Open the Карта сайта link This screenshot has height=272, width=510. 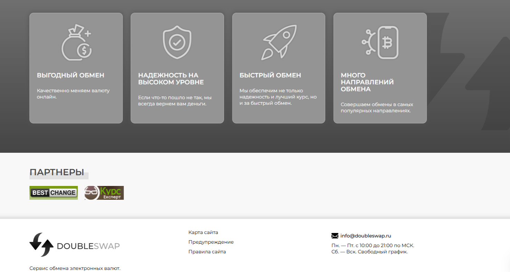[203, 232]
